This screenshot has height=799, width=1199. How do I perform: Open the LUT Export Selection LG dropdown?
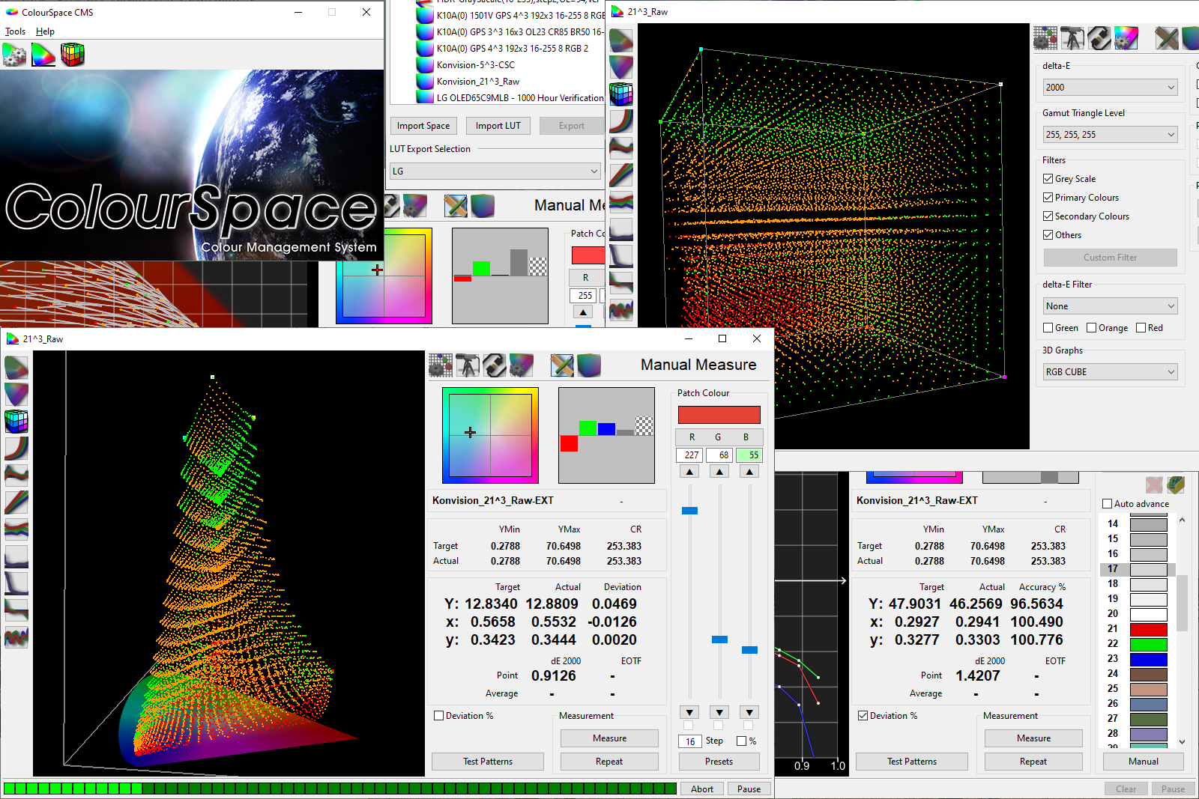coord(495,171)
